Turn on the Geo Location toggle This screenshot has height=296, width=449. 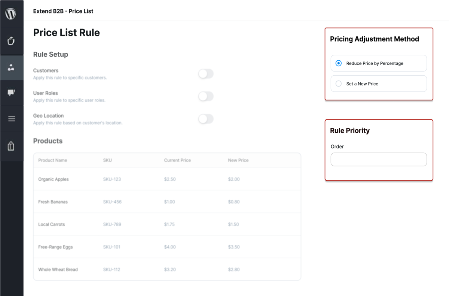[205, 119]
